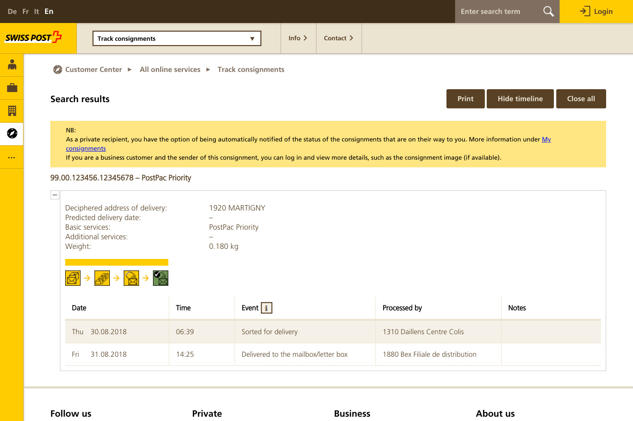This screenshot has height=421, width=633.
Task: Click the green delivered checkmark status icon
Action: [161, 278]
